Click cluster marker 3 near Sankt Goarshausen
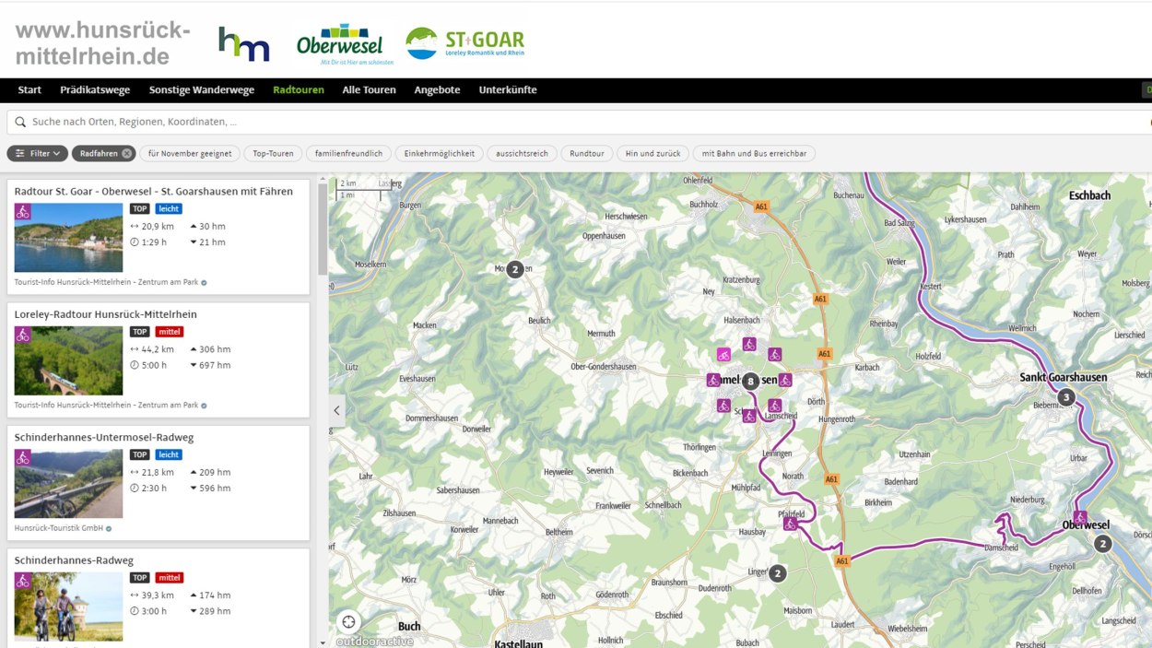Viewport: 1152px width, 648px height. pos(1066,398)
